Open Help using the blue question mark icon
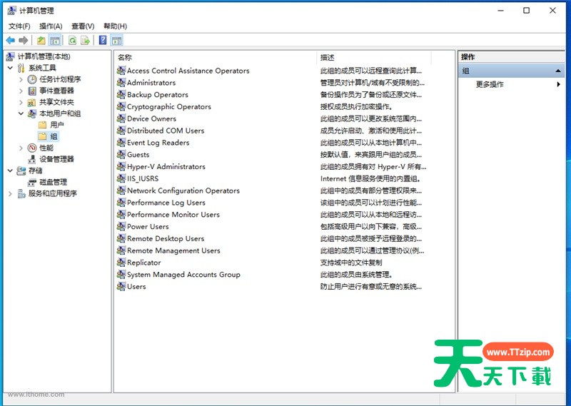571x406 pixels. [103, 41]
